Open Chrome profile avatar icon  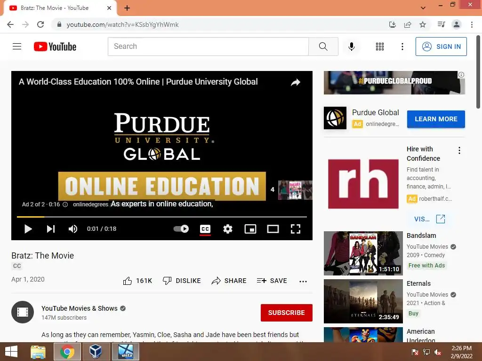click(x=457, y=24)
